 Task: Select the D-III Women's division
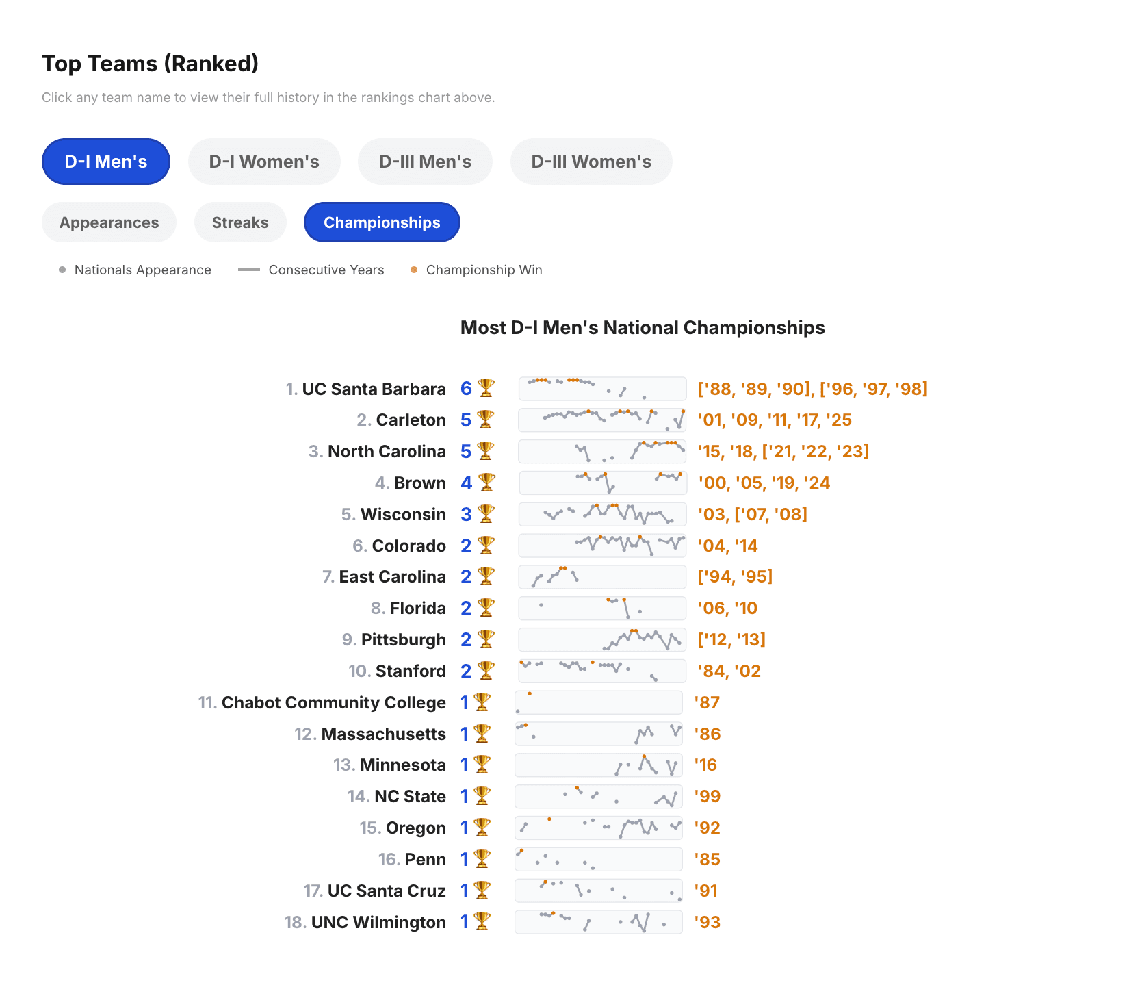(x=591, y=162)
